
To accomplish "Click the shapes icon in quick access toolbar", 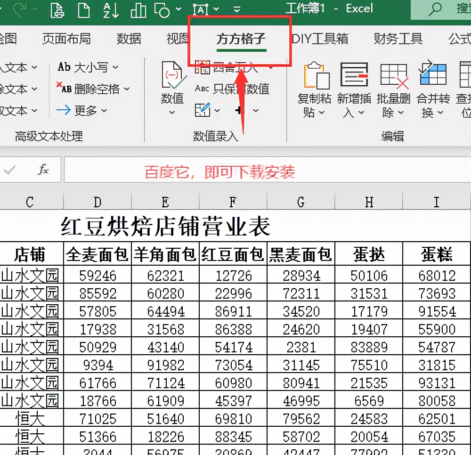I will (162, 10).
